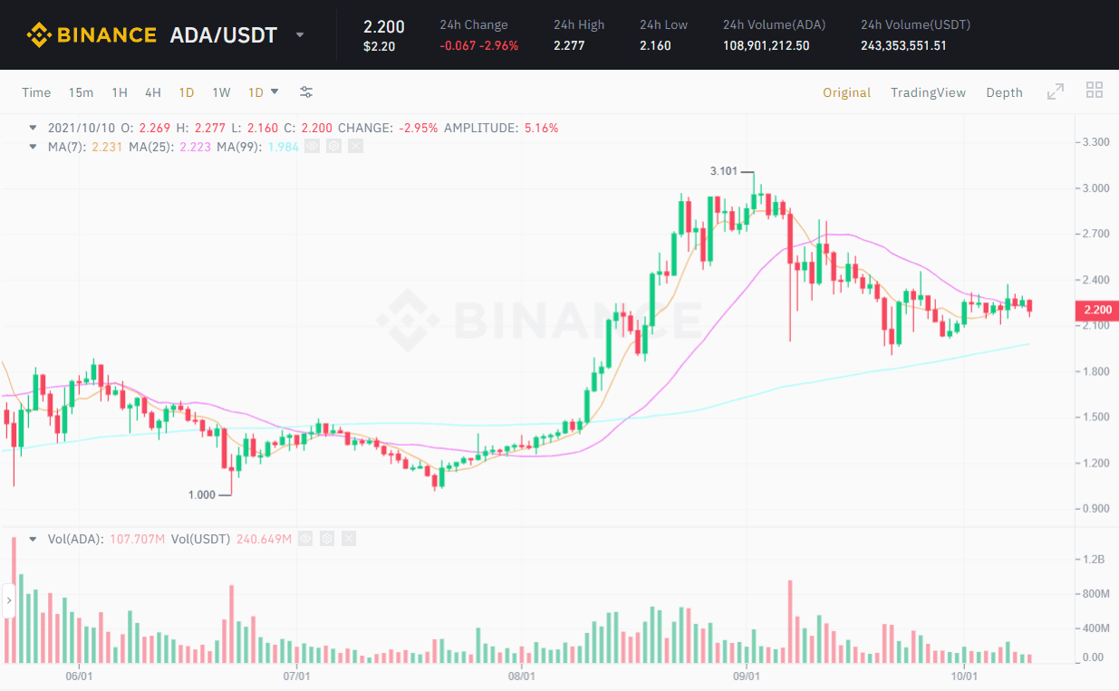Open the multi-chart grid layout icon
1119x691 pixels.
pos(1095,91)
